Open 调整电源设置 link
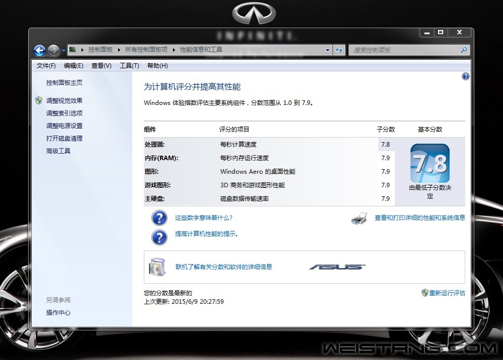This screenshot has width=503, height=360. coord(64,126)
